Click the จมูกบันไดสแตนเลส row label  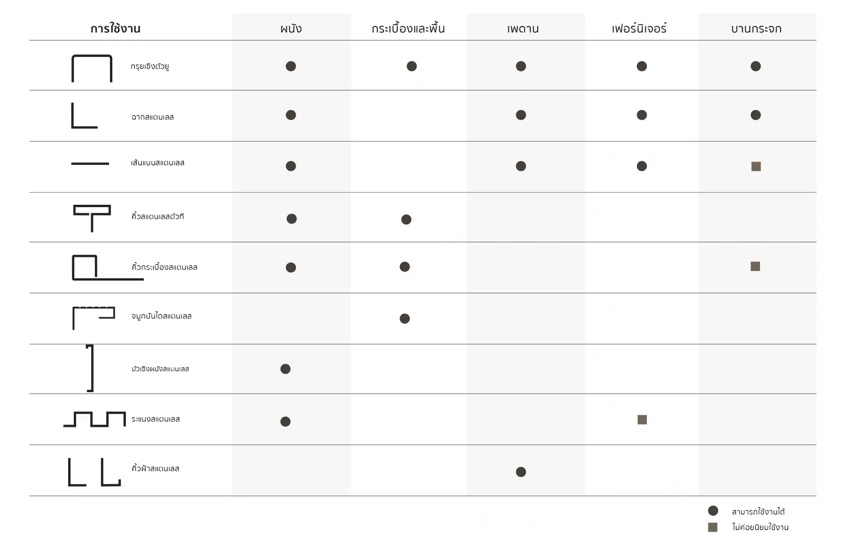tap(162, 316)
